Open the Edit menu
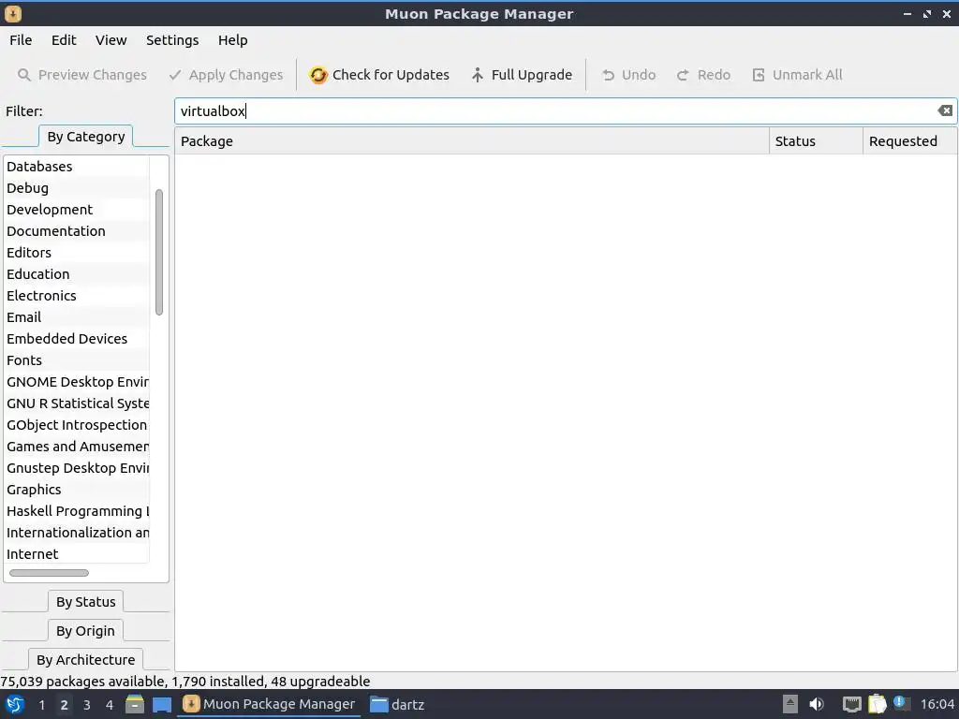This screenshot has height=719, width=959. [x=64, y=40]
